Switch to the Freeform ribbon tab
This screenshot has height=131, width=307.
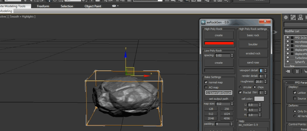(43, 6)
